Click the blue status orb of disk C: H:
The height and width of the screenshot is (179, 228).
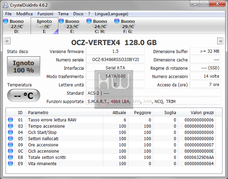coord(89,21)
